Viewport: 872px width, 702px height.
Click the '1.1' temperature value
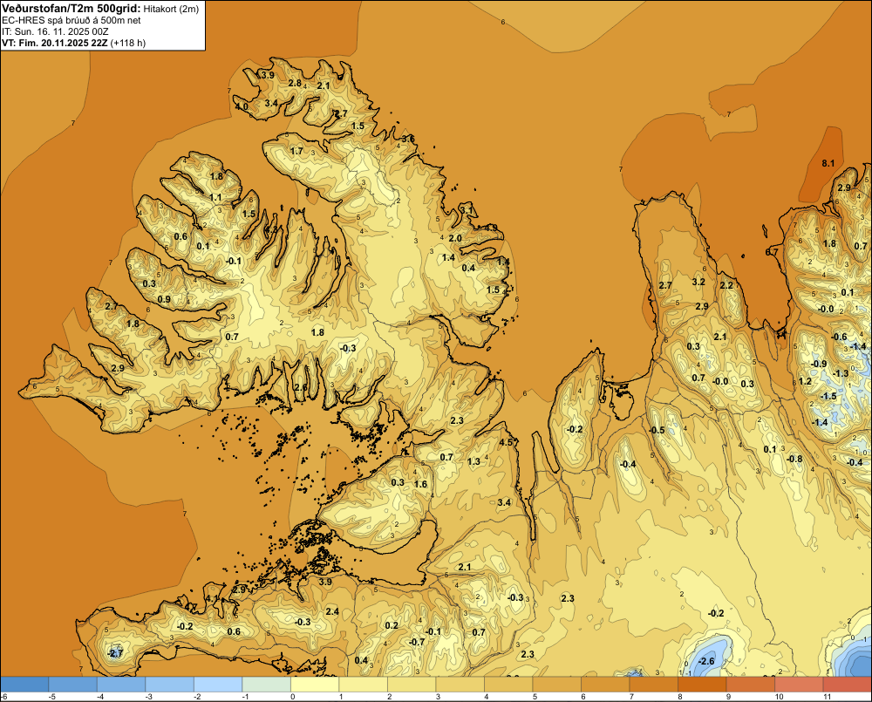click(215, 197)
